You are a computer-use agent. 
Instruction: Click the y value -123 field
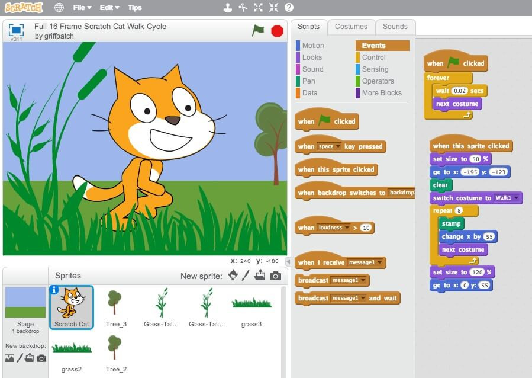(x=498, y=172)
